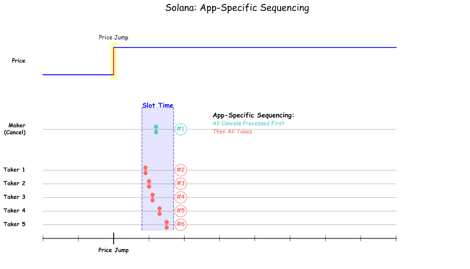Click the Taker 4 red transaction marker
470x269 pixels.
(160, 211)
